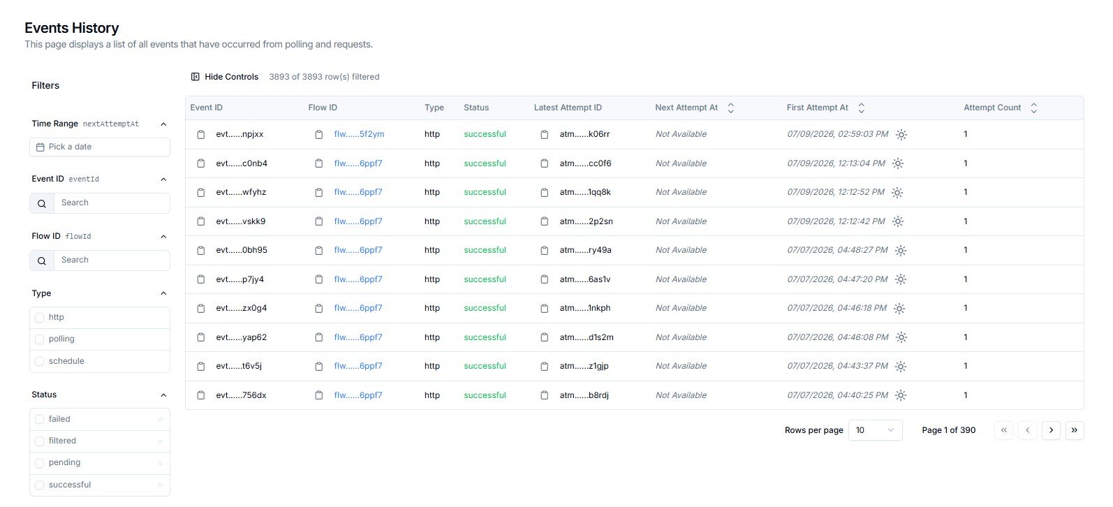
Task: Focus the Flow ID search field
Action: 112,260
